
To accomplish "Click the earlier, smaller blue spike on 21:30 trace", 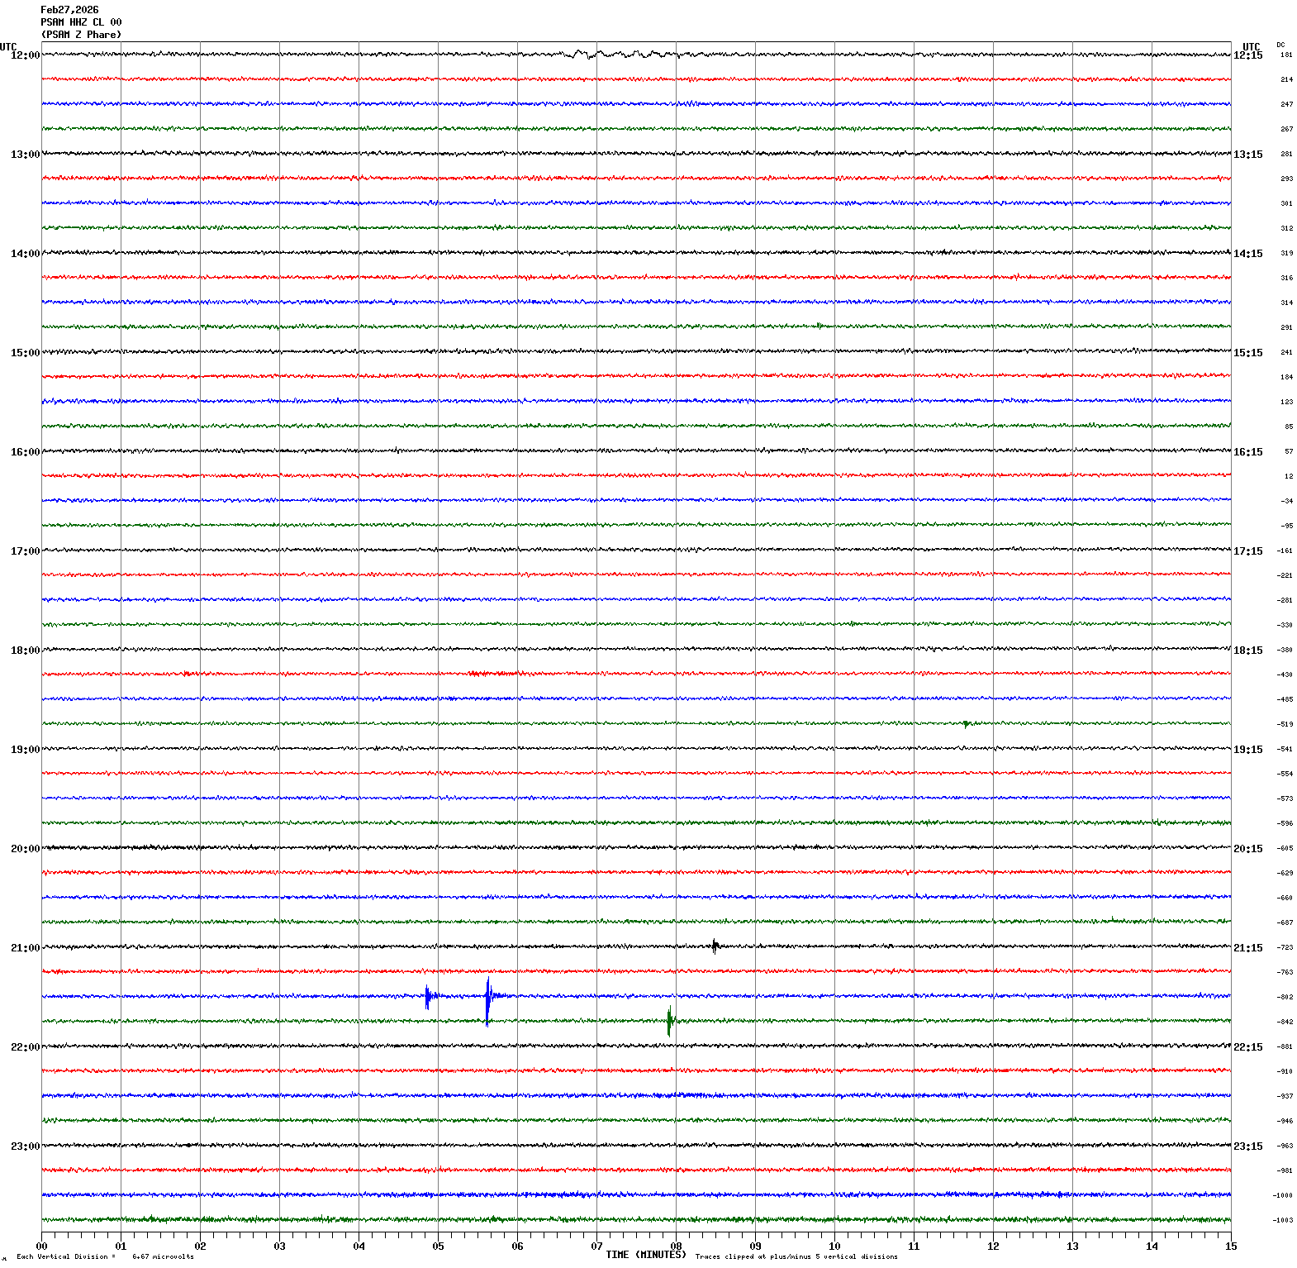I will click(427, 998).
